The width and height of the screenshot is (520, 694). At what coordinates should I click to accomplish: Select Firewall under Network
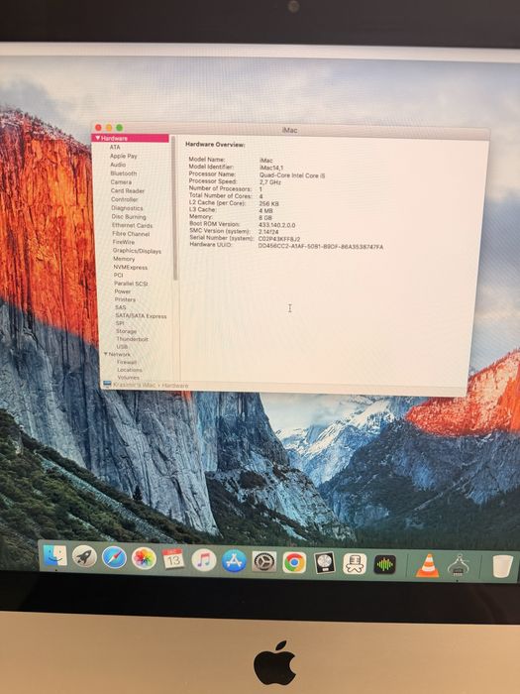pos(127,362)
